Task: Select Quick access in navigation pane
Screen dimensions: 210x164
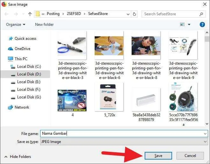Action: (22, 39)
